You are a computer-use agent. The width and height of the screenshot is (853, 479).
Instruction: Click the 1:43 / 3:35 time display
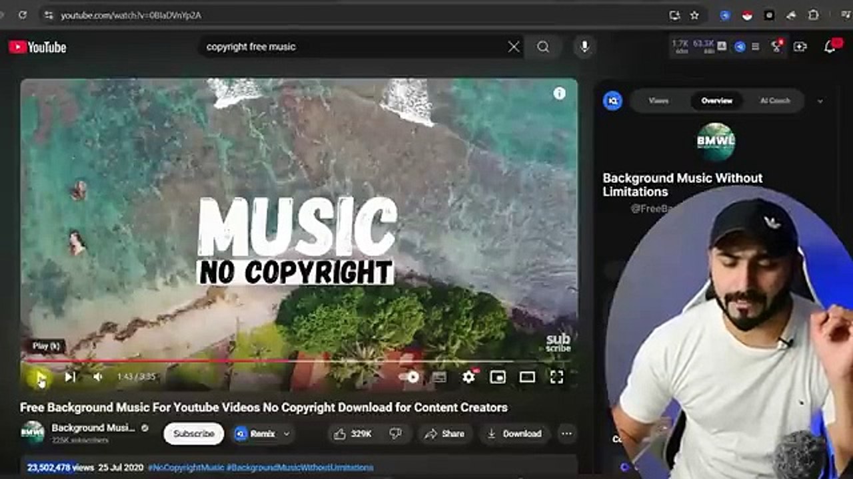(136, 377)
